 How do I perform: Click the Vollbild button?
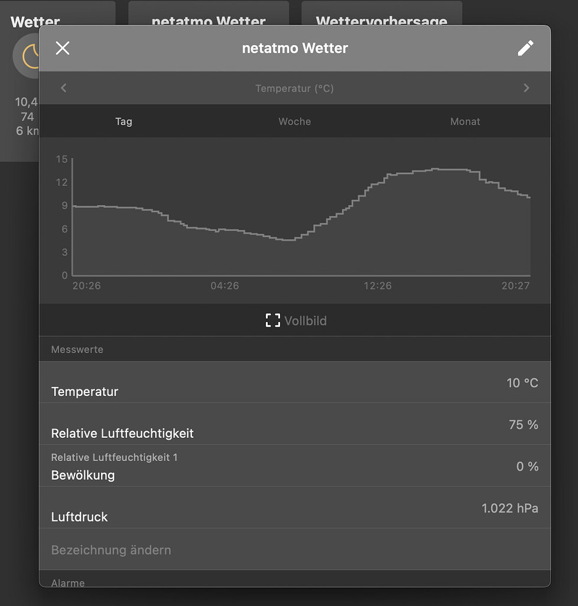tap(295, 320)
